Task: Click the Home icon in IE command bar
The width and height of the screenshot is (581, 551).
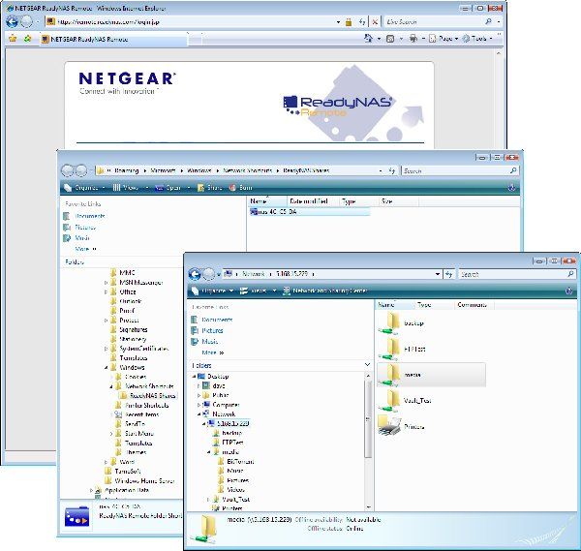Action: tap(368, 38)
